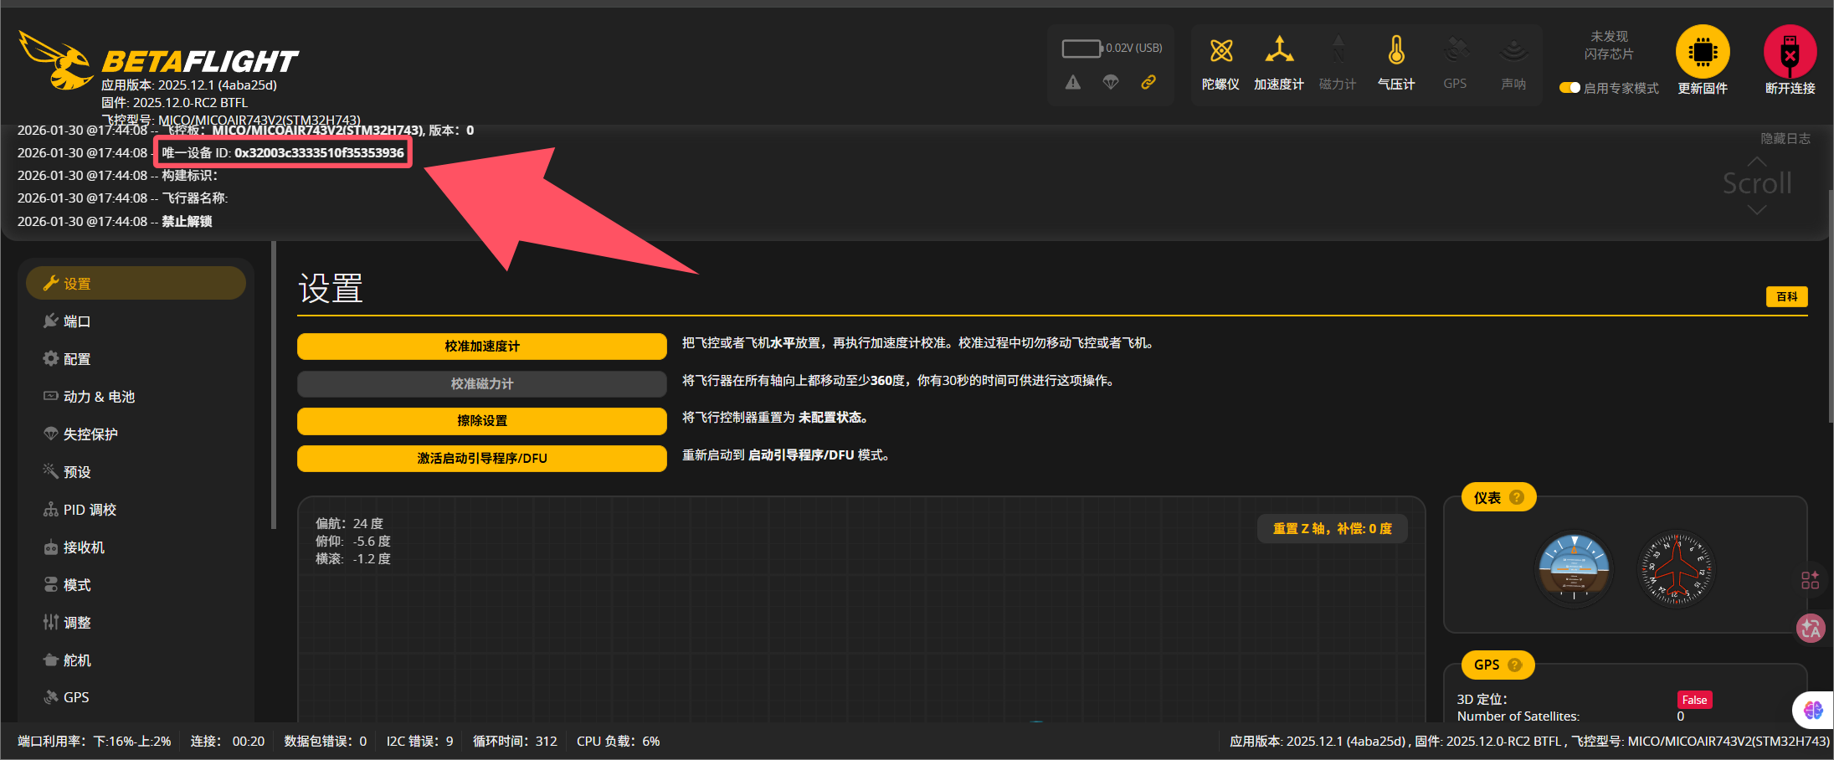The height and width of the screenshot is (760, 1834).
Task: Click the red False badge for 3D 定位
Action: coord(1695,701)
